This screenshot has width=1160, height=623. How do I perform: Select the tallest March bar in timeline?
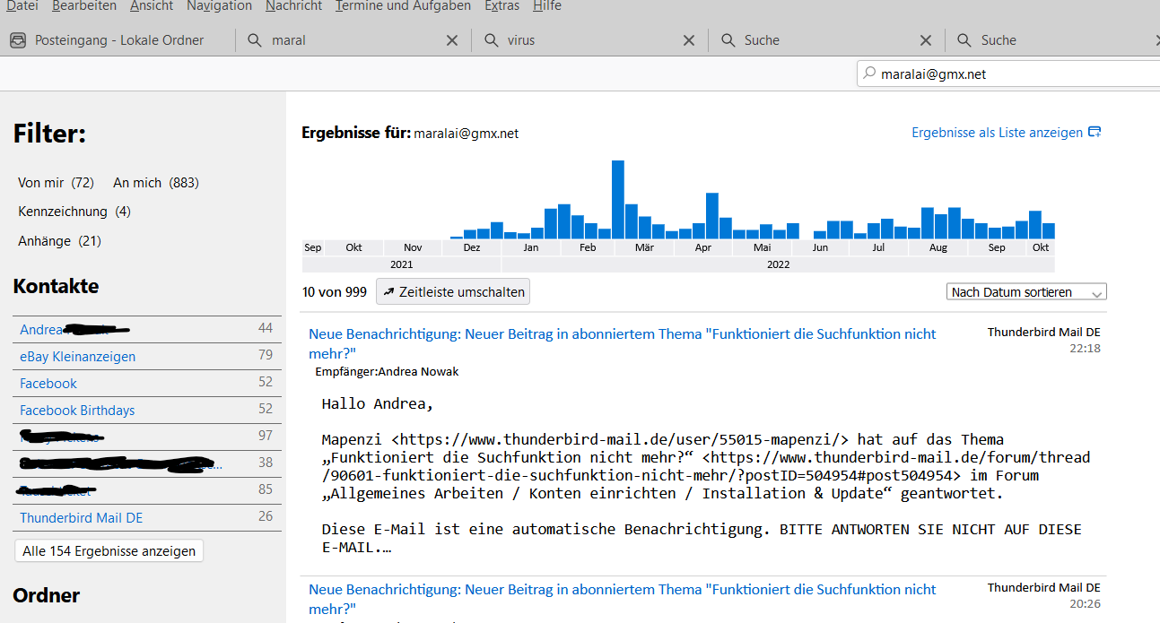[x=617, y=199]
